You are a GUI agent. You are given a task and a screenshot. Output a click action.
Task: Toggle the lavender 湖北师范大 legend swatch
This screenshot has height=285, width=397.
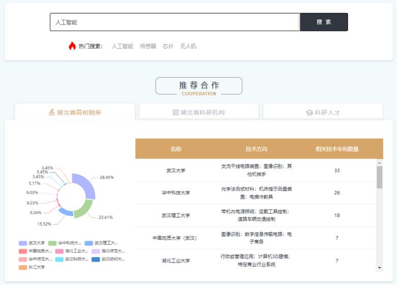(96, 251)
